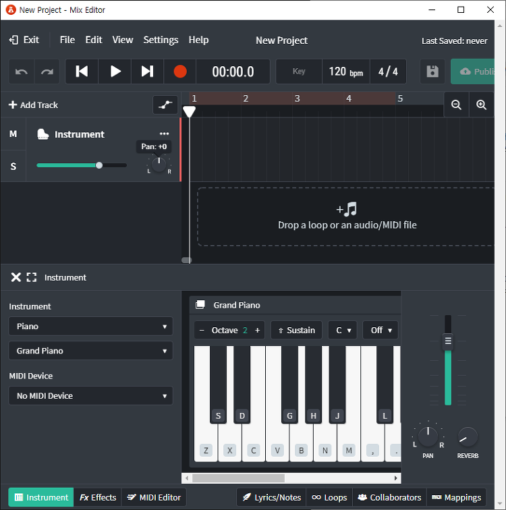Click bar 3 on the timeline ruler
This screenshot has width=506, height=510.
tap(297, 98)
